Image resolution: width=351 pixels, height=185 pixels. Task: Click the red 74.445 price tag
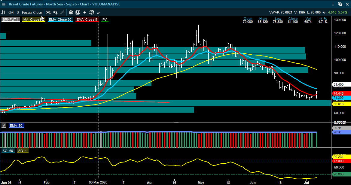[341, 93]
